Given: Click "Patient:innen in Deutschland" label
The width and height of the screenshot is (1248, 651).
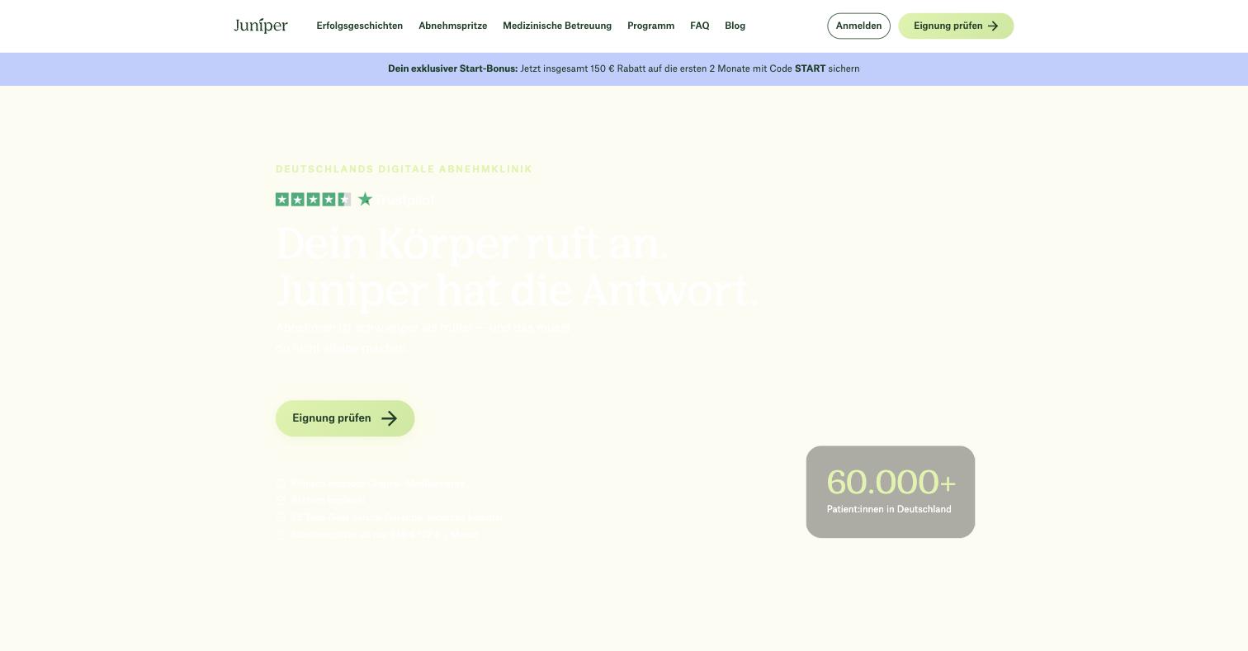Looking at the screenshot, I should 889,509.
